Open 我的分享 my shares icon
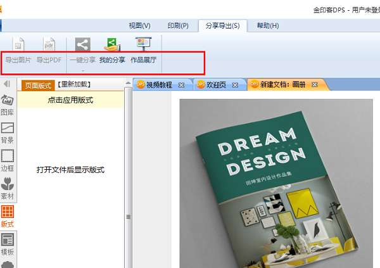The image size is (380, 268). pyautogui.click(x=112, y=44)
